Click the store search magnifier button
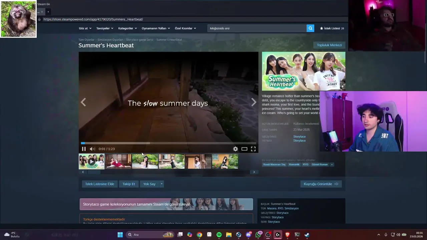Viewport: 427px width, 240px height. (311, 28)
